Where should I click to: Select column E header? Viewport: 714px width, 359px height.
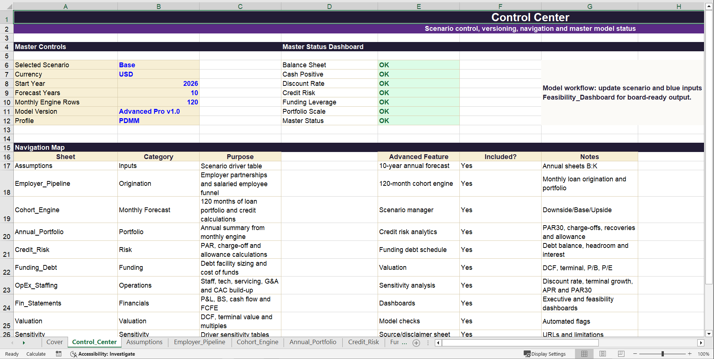click(x=419, y=6)
